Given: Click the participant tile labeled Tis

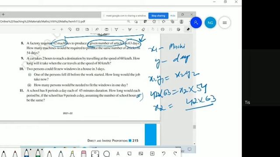Looking at the screenshot, I should point(261,78).
